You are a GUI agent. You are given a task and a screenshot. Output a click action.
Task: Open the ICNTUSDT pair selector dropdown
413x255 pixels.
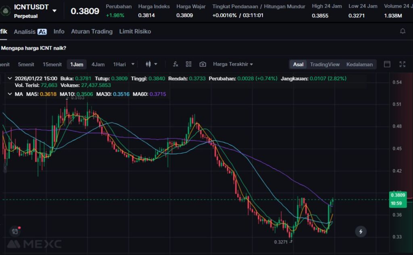click(x=54, y=10)
